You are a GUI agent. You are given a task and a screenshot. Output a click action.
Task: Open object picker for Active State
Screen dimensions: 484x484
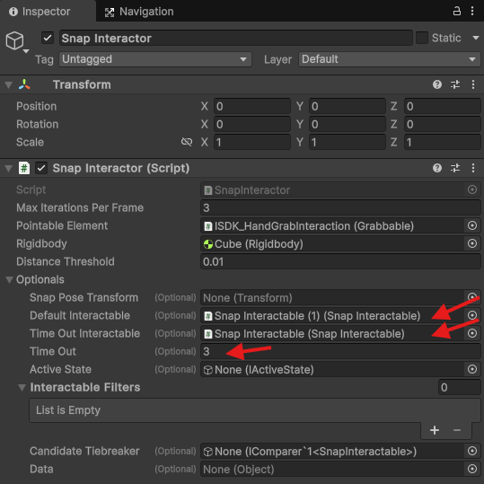pos(472,369)
